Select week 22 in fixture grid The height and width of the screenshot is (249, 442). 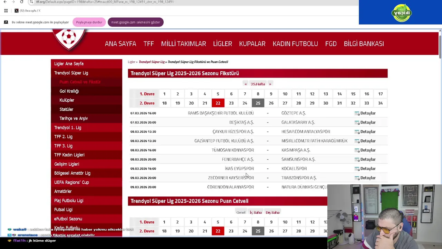(x=218, y=103)
